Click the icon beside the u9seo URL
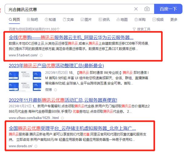This screenshot has height=152, width=188. click(62, 118)
